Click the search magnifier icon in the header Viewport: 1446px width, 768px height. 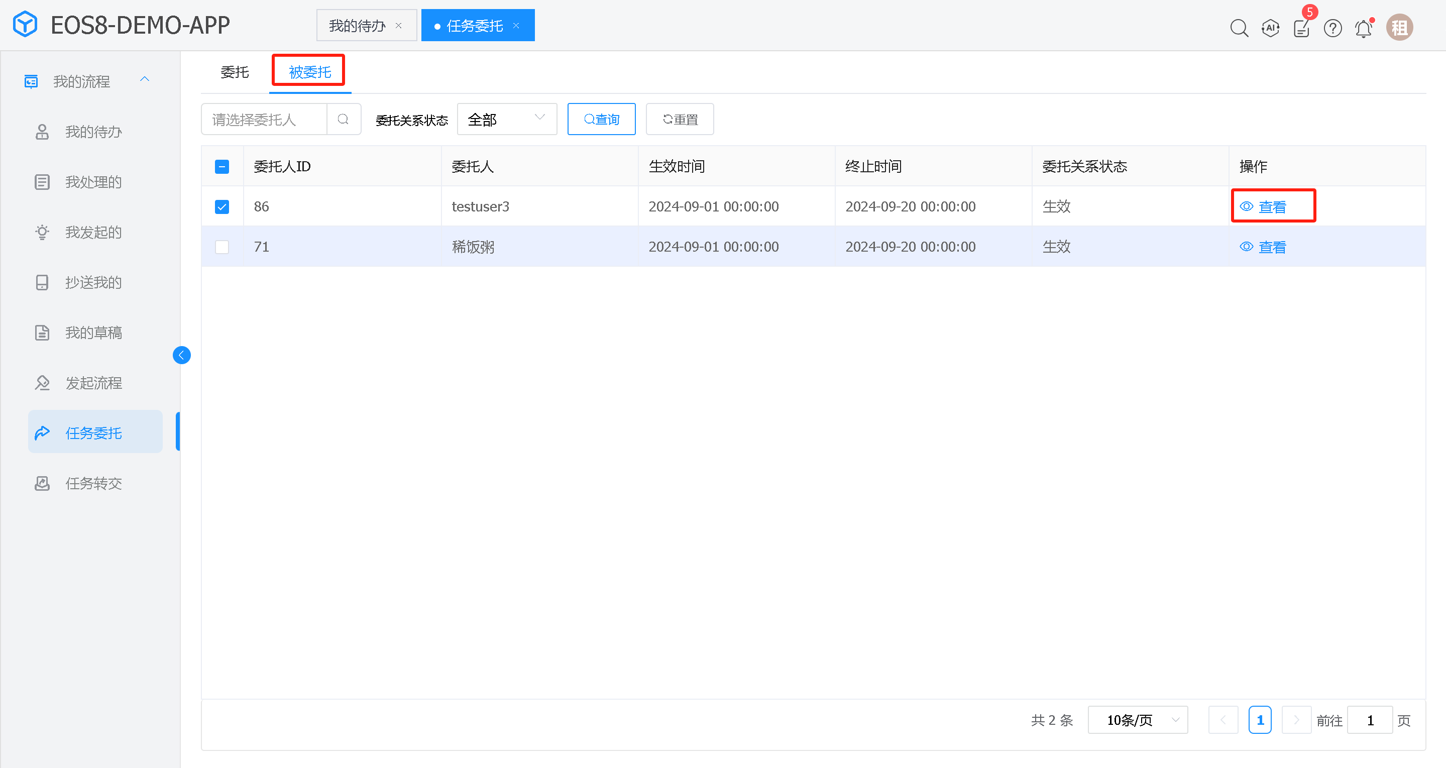pyautogui.click(x=1239, y=28)
